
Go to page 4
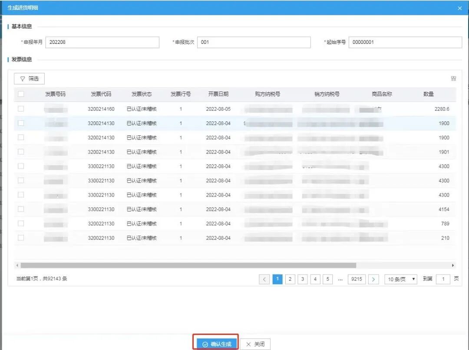(315, 279)
